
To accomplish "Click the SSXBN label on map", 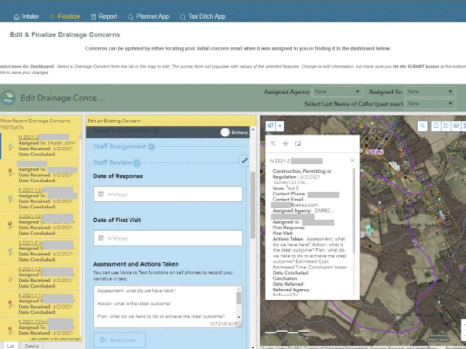I will 375,152.
